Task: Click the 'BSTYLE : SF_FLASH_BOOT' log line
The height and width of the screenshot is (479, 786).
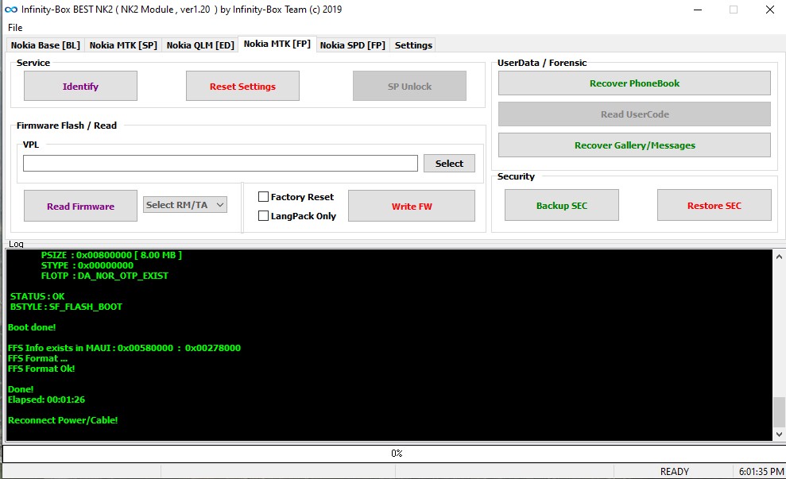Action: tap(66, 307)
